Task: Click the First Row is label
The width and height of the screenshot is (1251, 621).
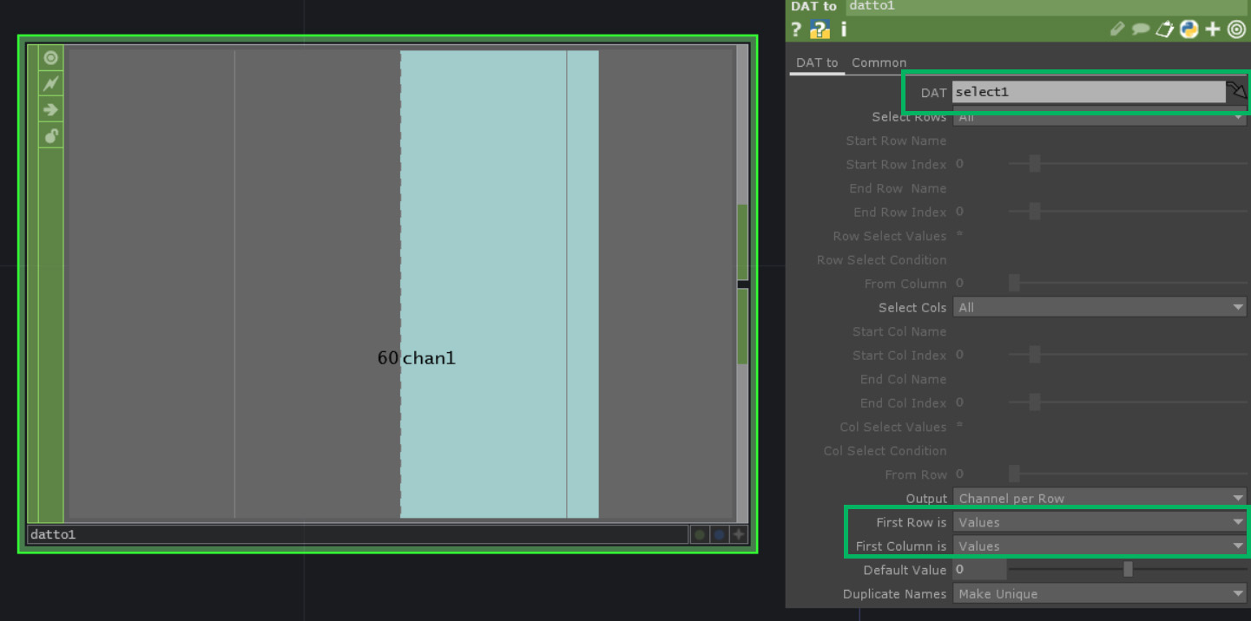Action: [912, 522]
